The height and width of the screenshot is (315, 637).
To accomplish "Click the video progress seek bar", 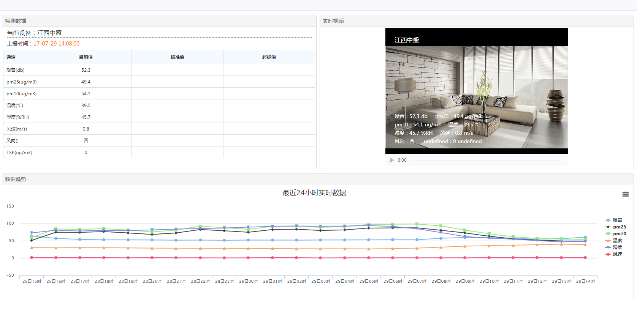I will (x=487, y=160).
